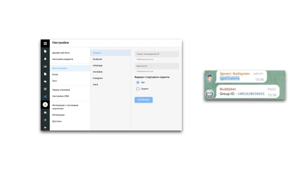Image resolution: width=303 pixels, height=170 pixels.
Task: Click the question mark help sidebar icon
Action: 45,120
